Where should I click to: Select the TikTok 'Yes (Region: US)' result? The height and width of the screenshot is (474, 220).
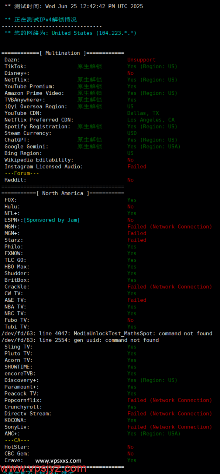pyautogui.click(x=152, y=66)
